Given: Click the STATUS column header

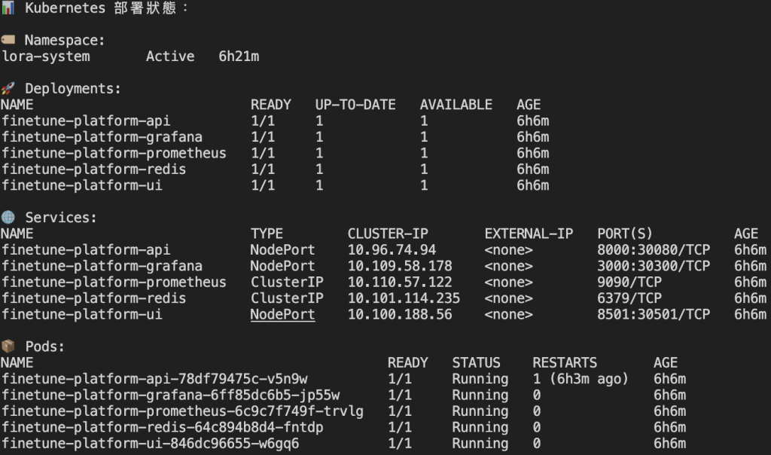Looking at the screenshot, I should pyautogui.click(x=476, y=363).
